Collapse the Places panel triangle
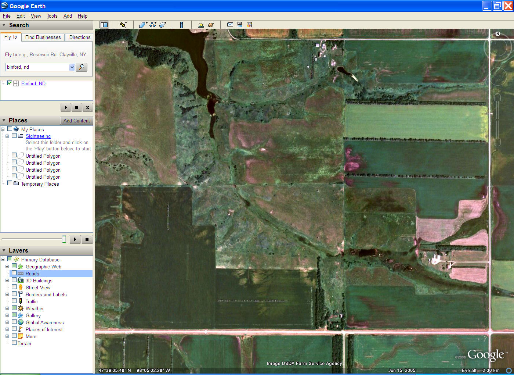This screenshot has width=514, height=375. click(4, 120)
